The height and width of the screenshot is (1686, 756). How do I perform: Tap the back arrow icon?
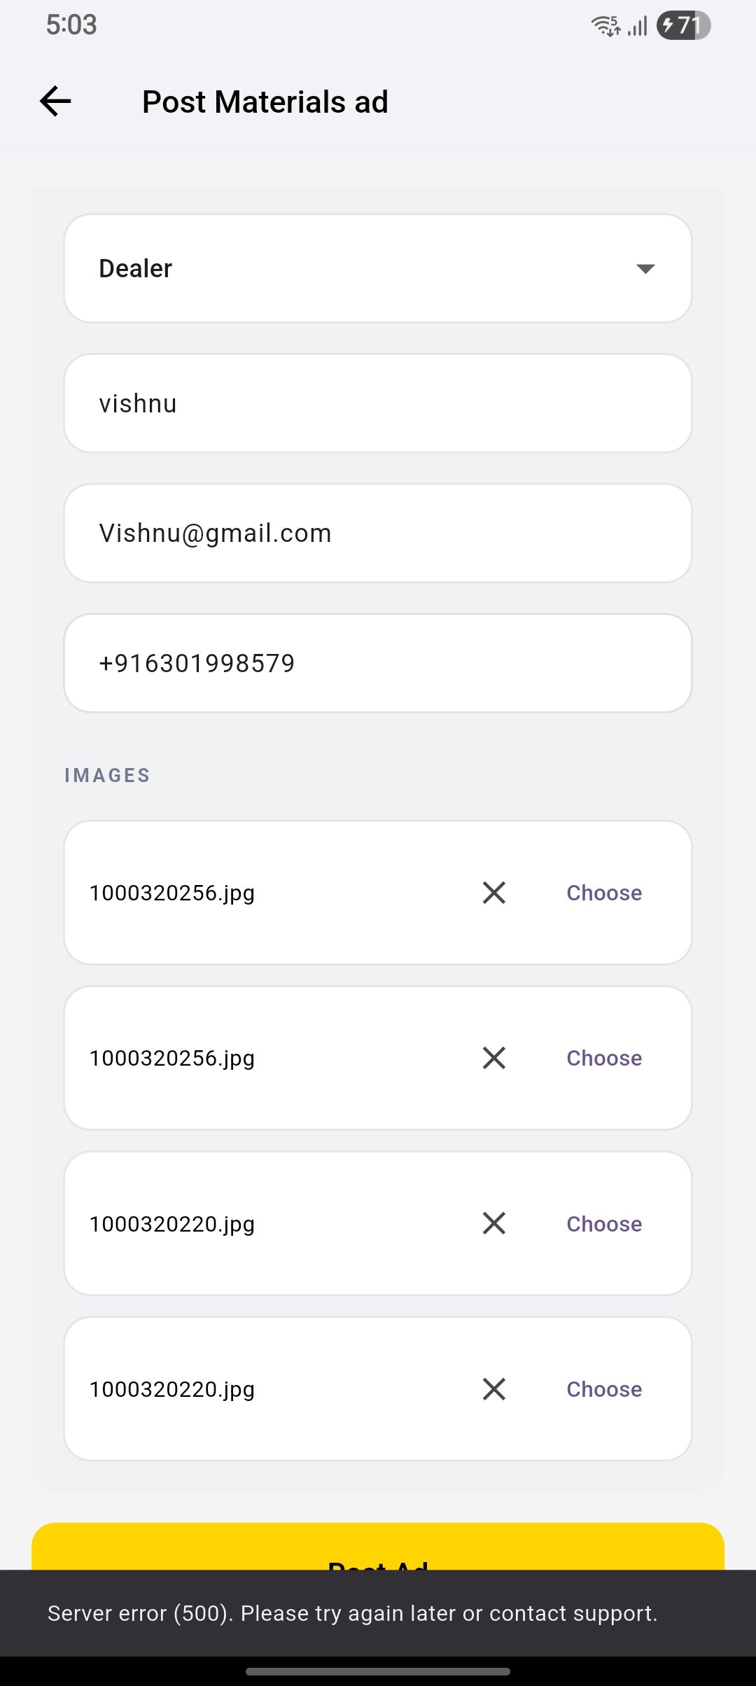click(55, 102)
